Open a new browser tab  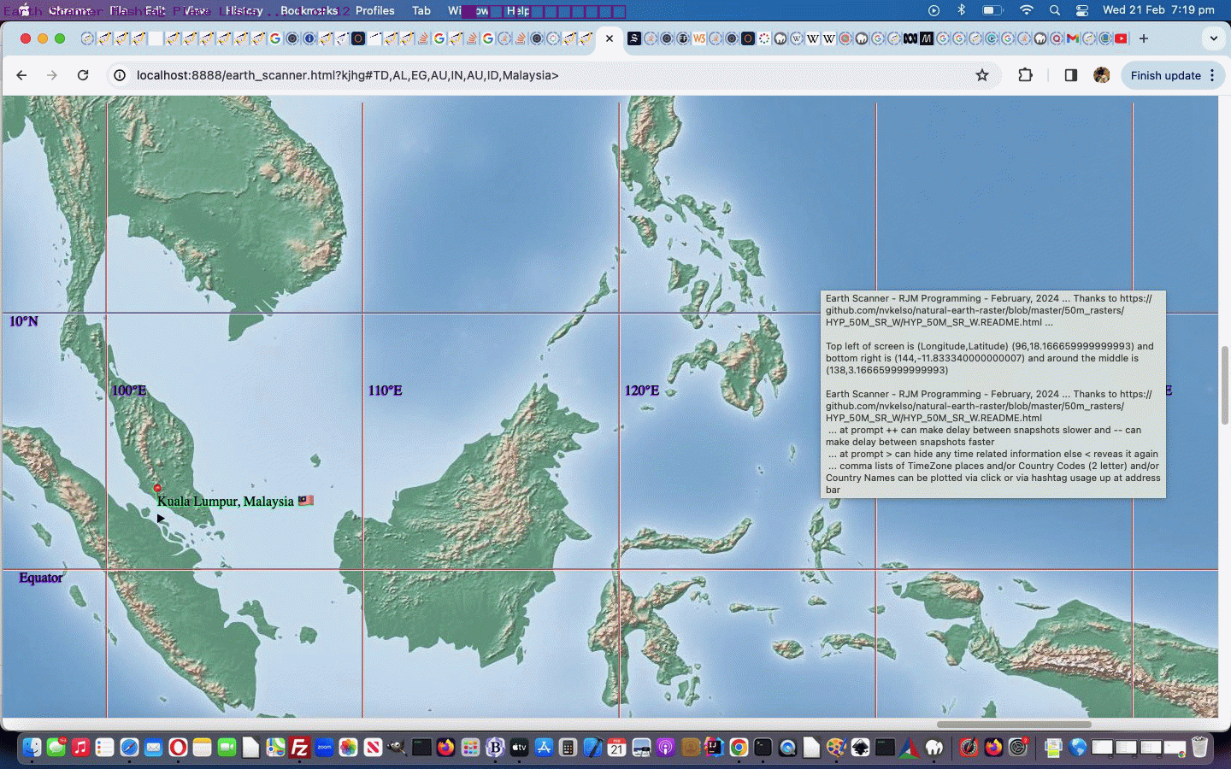(1144, 38)
